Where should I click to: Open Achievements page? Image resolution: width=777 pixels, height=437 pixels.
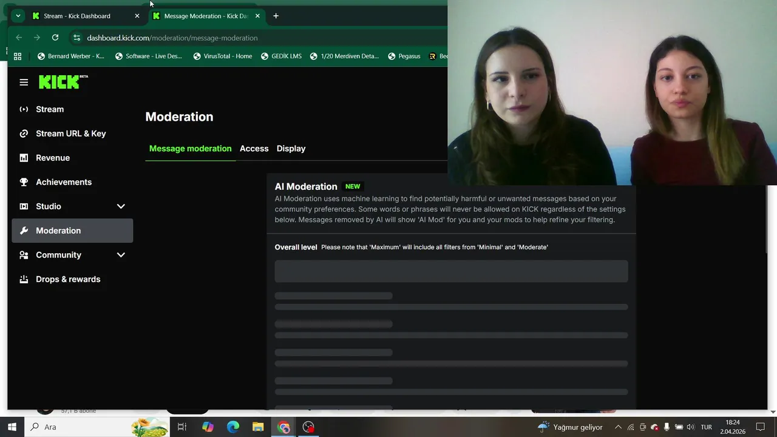(x=64, y=182)
